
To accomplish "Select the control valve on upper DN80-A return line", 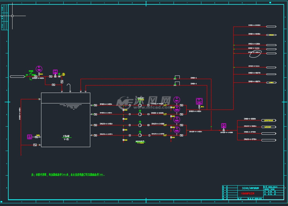I will (x=175, y=79).
